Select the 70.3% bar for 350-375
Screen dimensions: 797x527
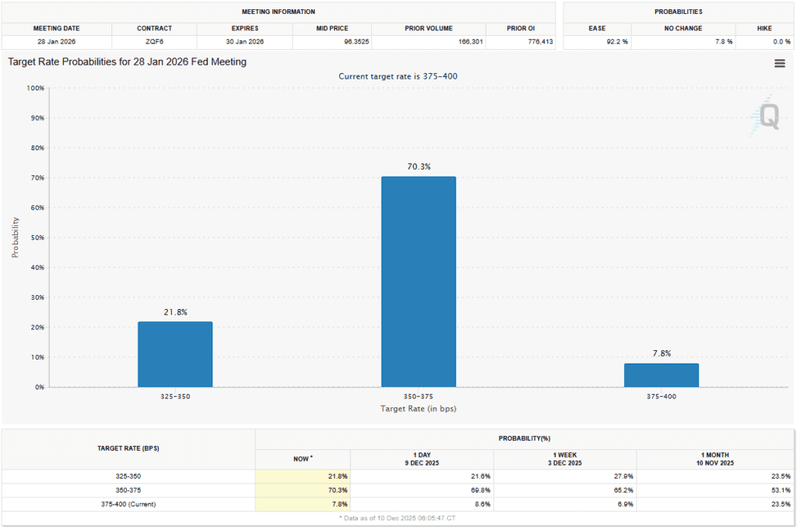tap(419, 280)
